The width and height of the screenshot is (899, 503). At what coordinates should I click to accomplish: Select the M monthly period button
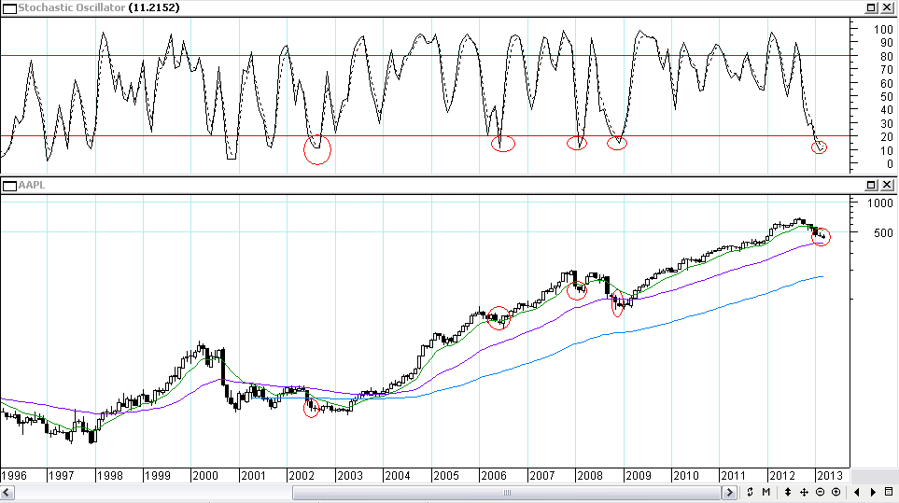(766, 492)
